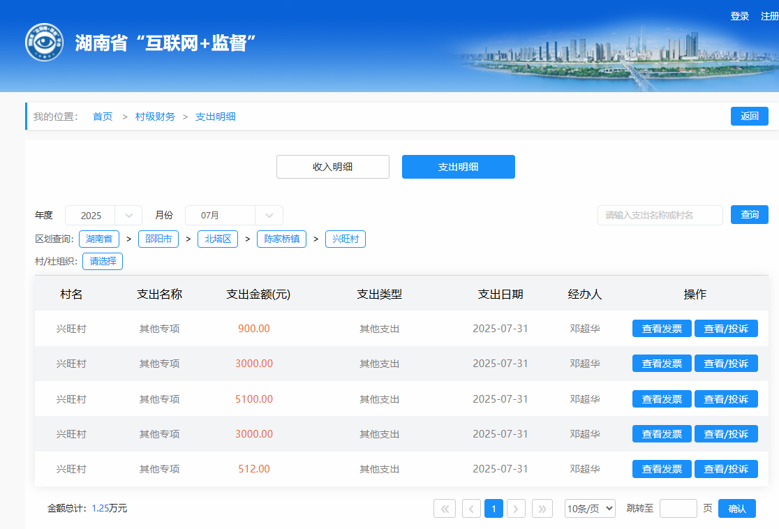This screenshot has width=779, height=529.
Task: Click the 跳转至 page number field
Action: point(678,509)
